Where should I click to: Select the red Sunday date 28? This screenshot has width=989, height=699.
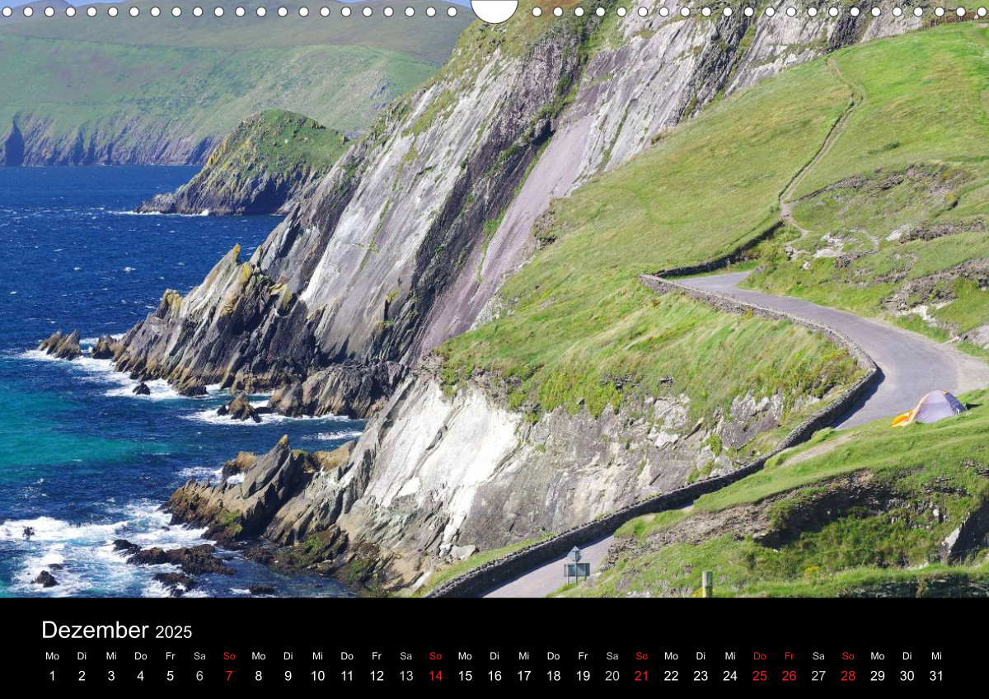[x=848, y=676]
